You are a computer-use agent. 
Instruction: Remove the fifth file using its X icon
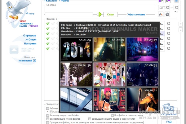[168, 43]
